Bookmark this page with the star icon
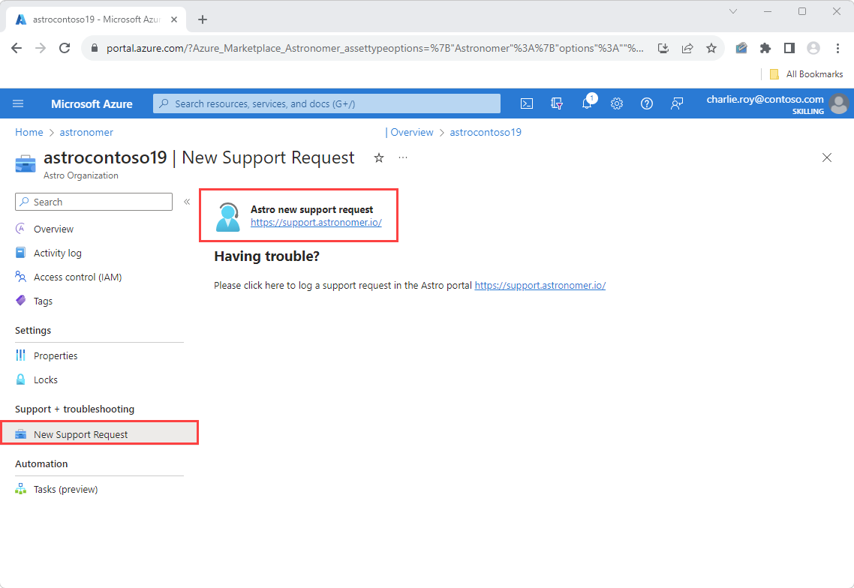 point(711,48)
